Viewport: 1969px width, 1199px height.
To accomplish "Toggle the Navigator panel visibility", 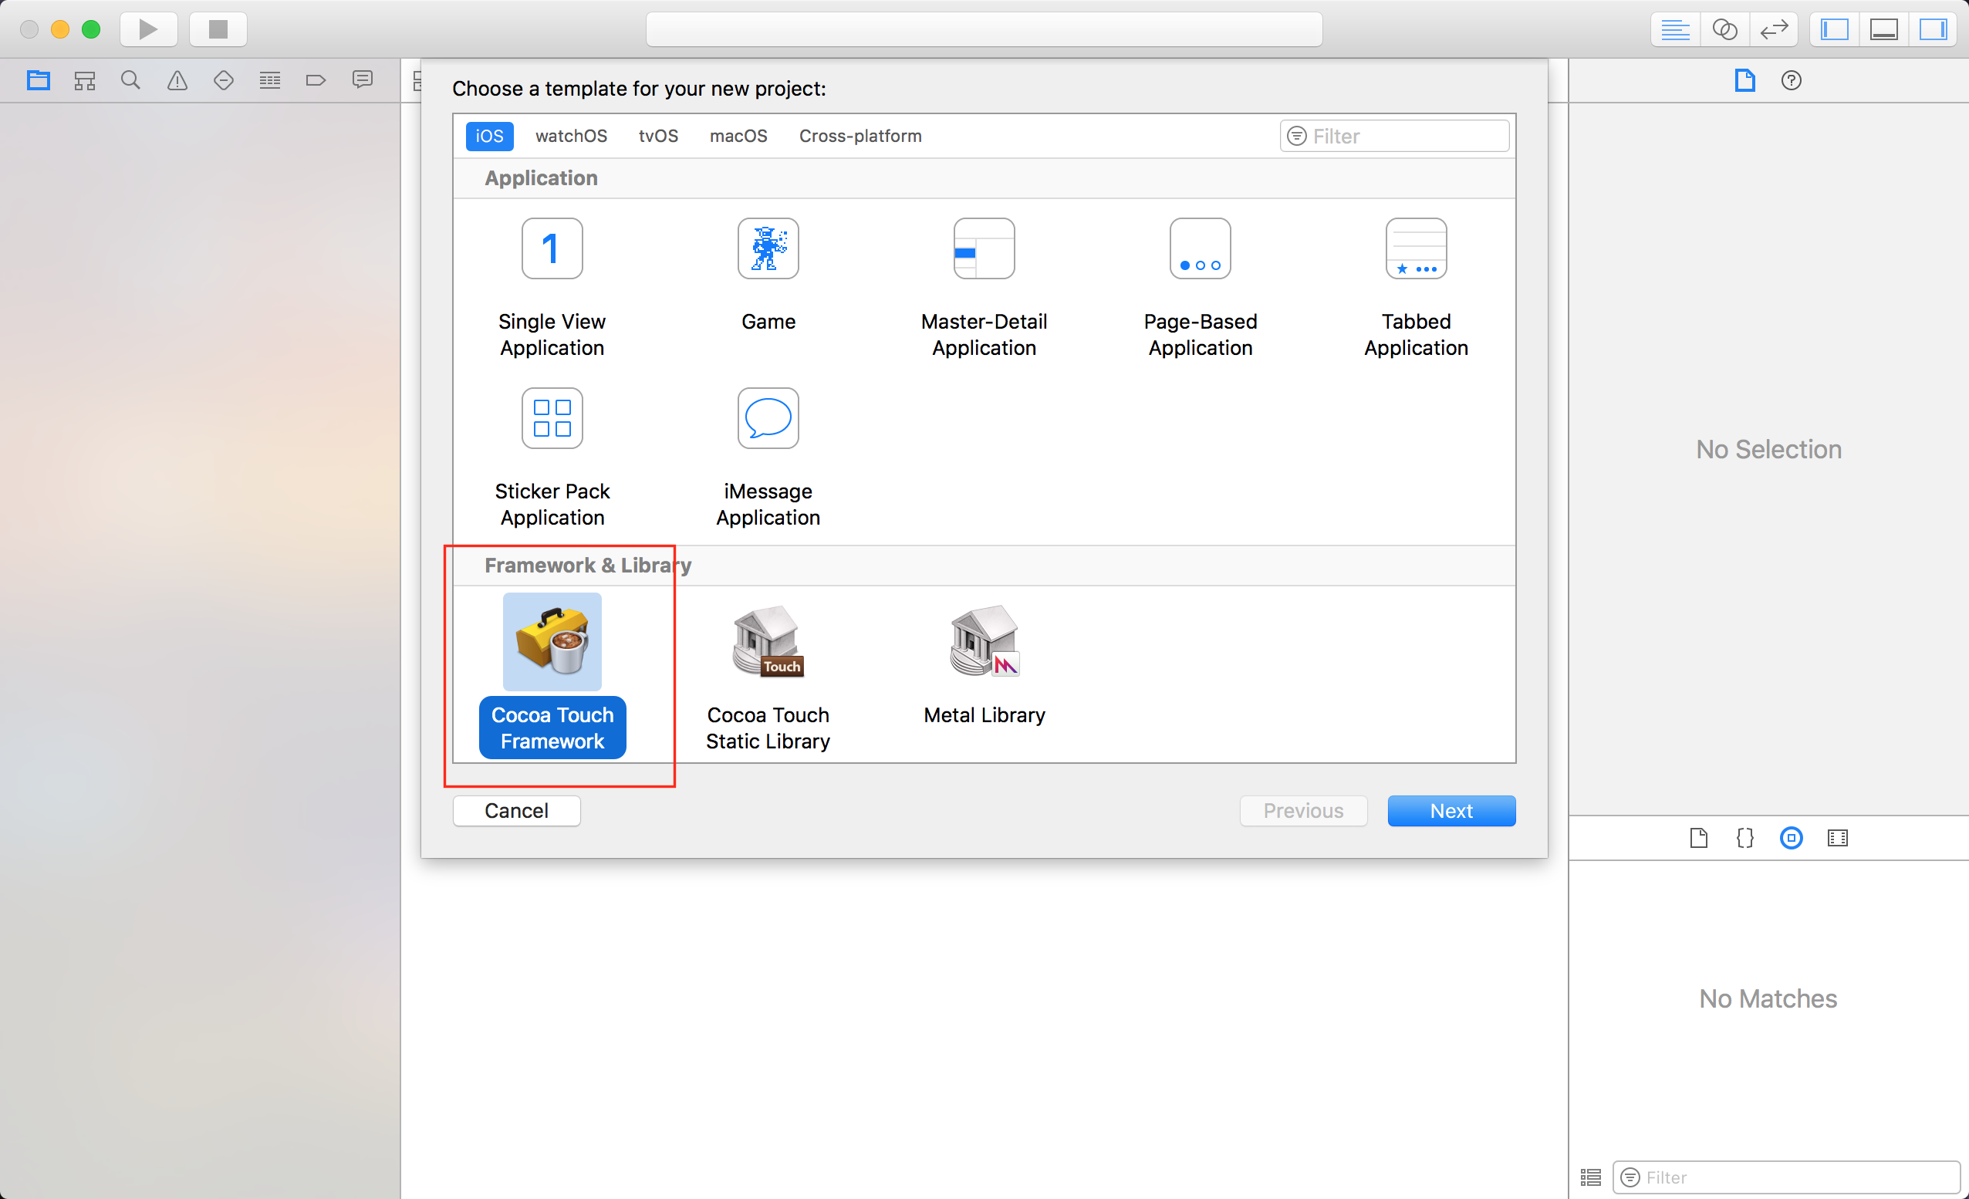I will tap(1834, 29).
